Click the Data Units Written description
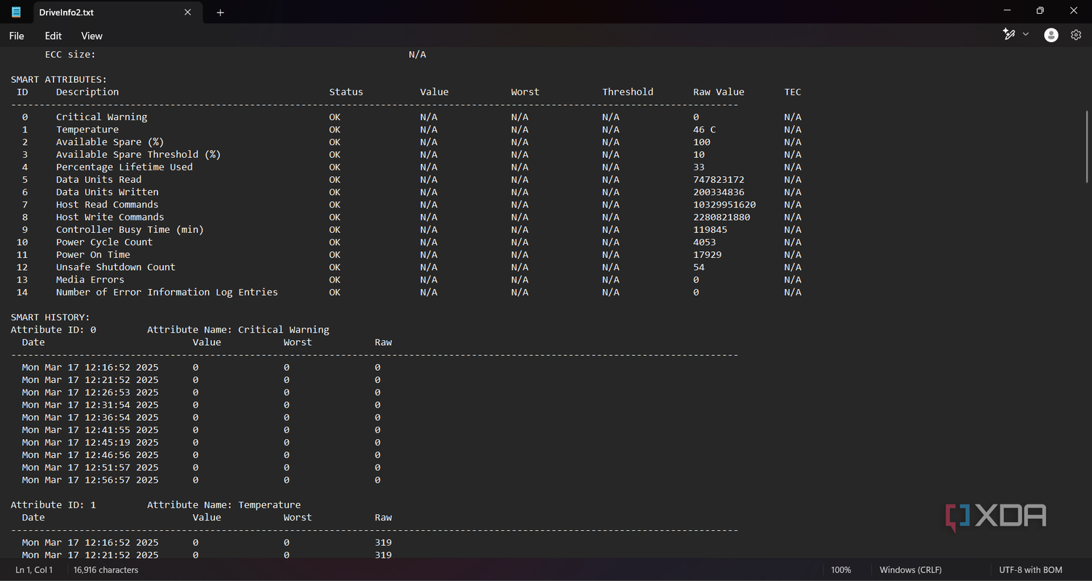The width and height of the screenshot is (1092, 581). [107, 192]
